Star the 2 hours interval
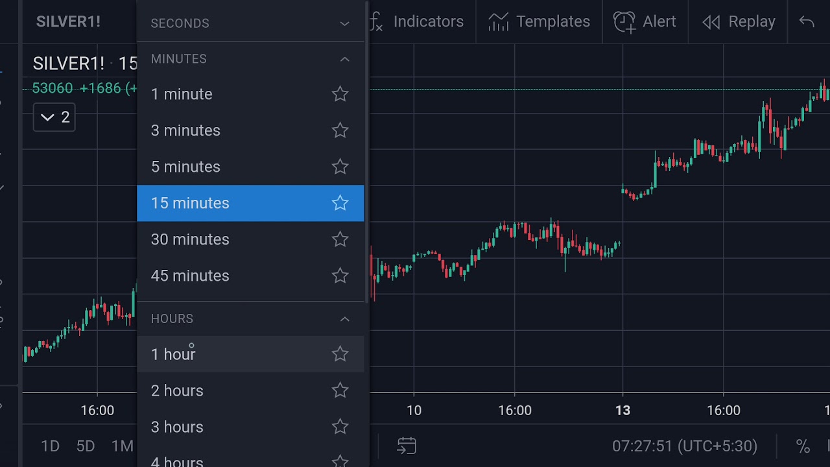This screenshot has height=467, width=830. coord(340,390)
